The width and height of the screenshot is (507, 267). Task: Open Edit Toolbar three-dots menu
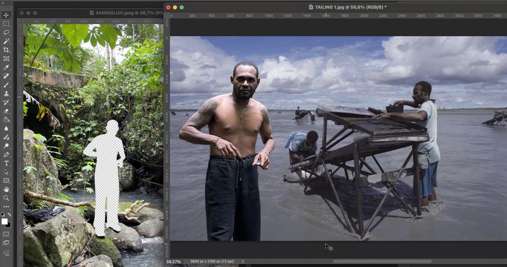coord(6,207)
